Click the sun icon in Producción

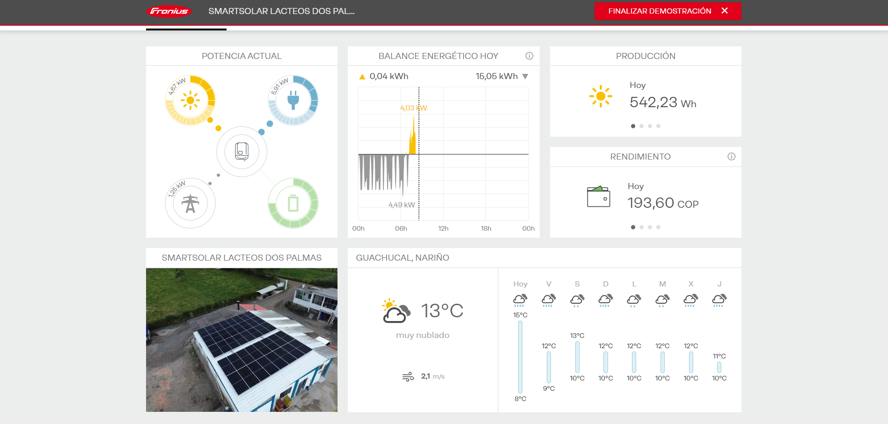click(601, 96)
